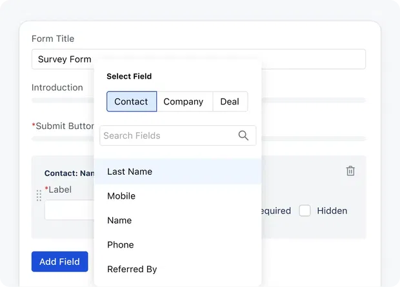Choose Name from field list
Screen dimensions: 400x287
tap(177, 220)
